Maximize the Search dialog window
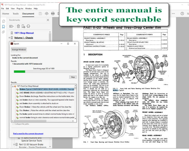Viewport: 189px width, 151px height. click(68, 44)
